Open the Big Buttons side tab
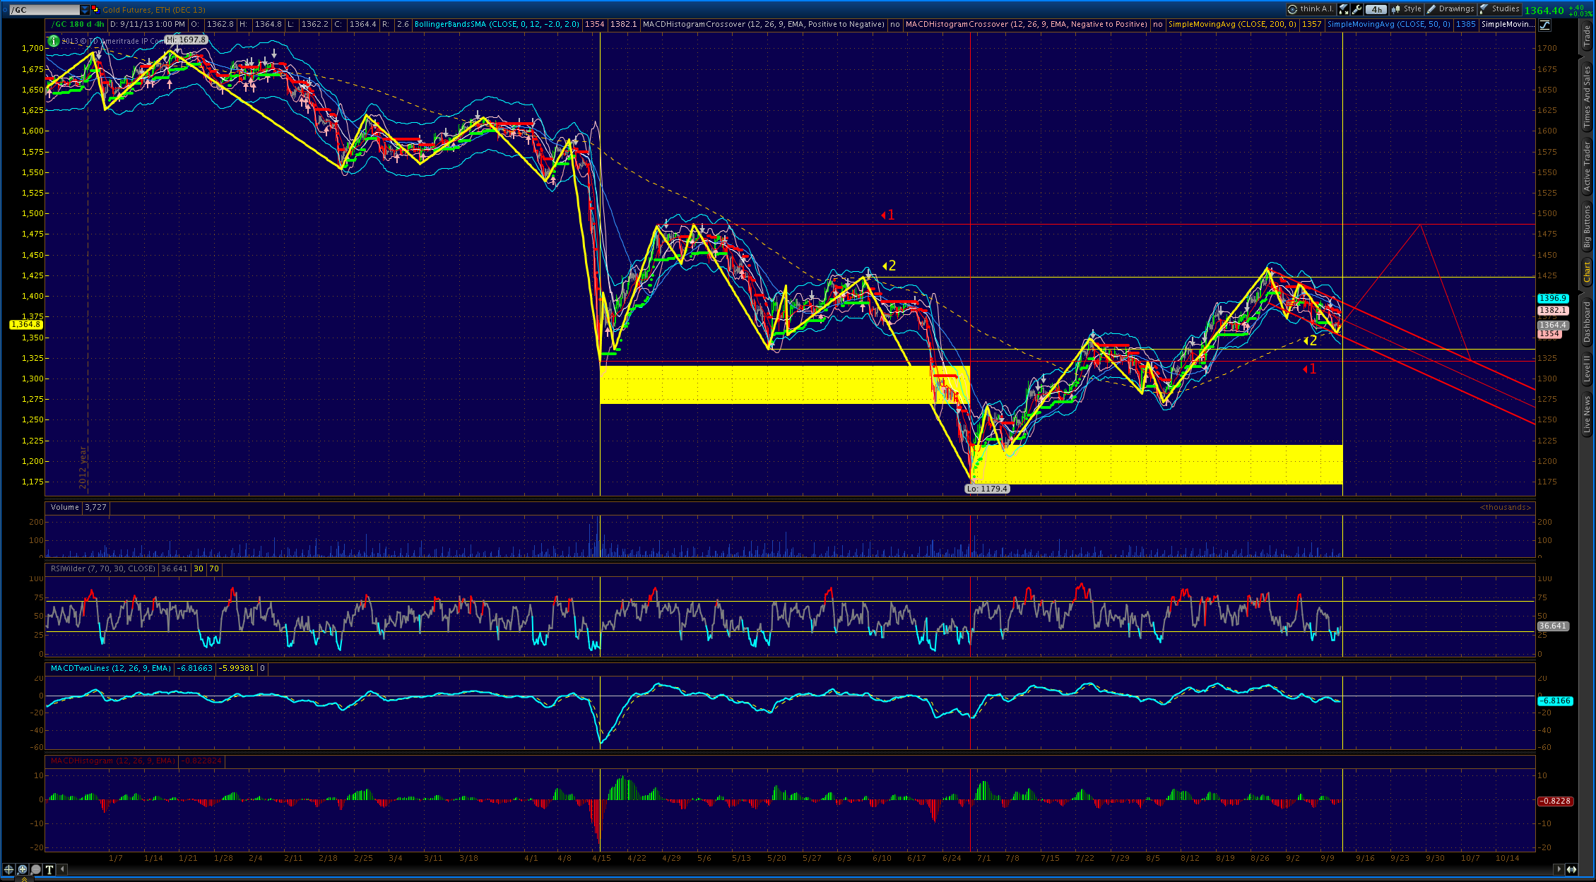Viewport: 1596px width, 882px height. tap(1587, 227)
